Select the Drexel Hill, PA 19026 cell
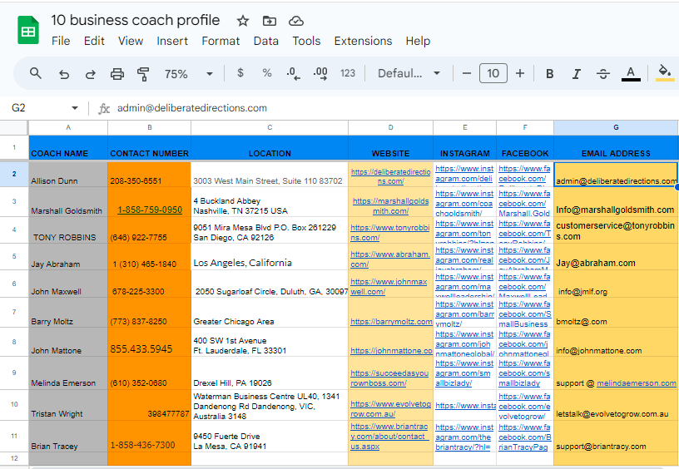679x469 pixels. click(270, 373)
